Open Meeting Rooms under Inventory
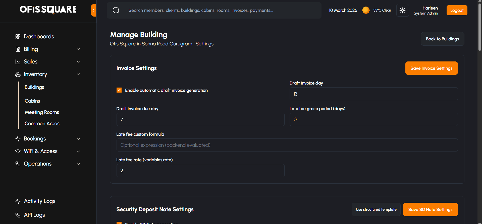The width and height of the screenshot is (482, 224). (x=42, y=112)
